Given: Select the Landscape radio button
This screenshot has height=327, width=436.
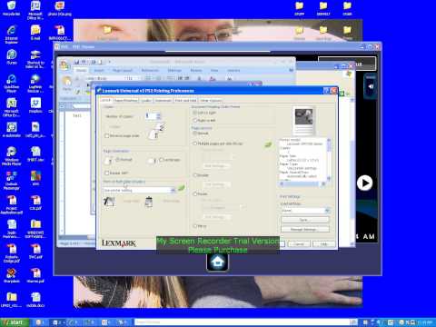Looking at the screenshot, I should point(161,159).
